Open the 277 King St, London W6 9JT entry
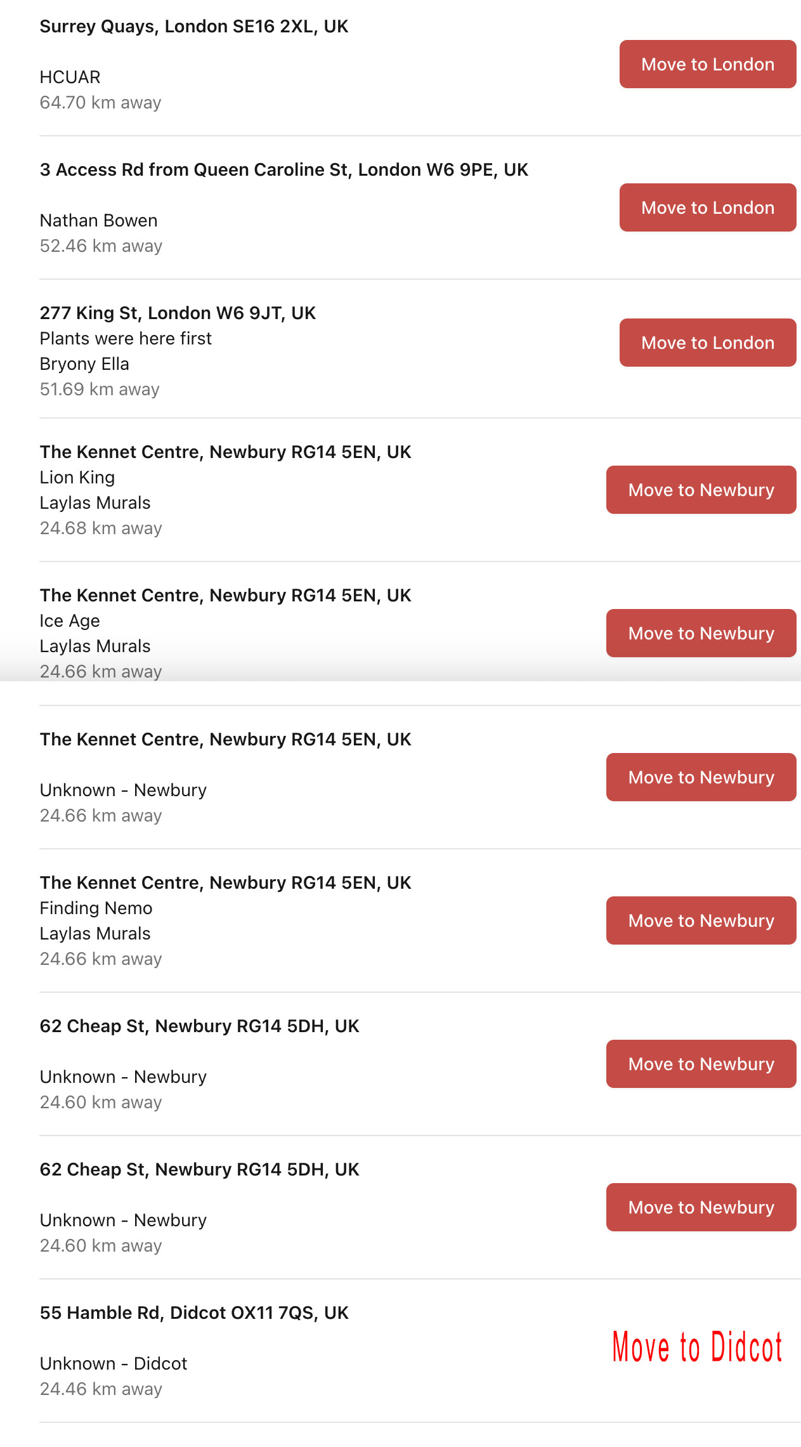 point(178,313)
